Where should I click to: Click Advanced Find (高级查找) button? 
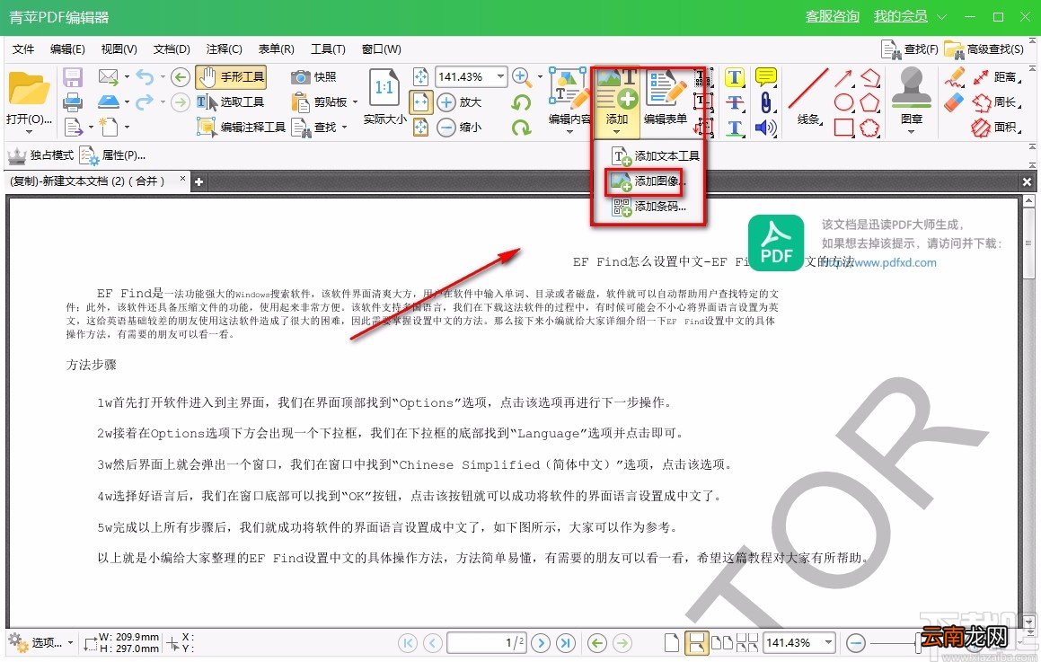pos(984,49)
